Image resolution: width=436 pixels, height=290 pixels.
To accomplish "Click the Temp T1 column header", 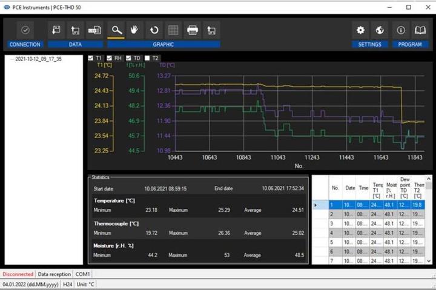I will 377,188.
